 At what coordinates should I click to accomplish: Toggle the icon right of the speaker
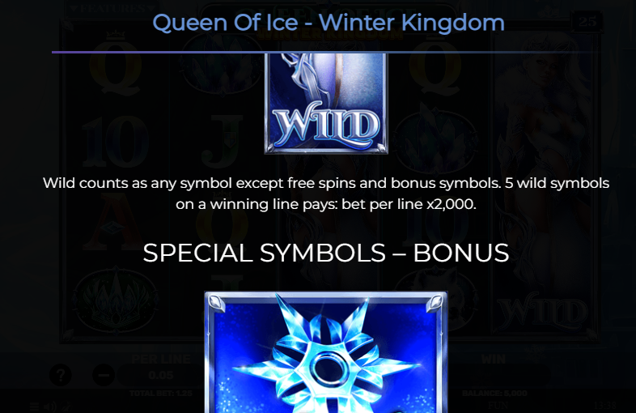click(x=66, y=406)
